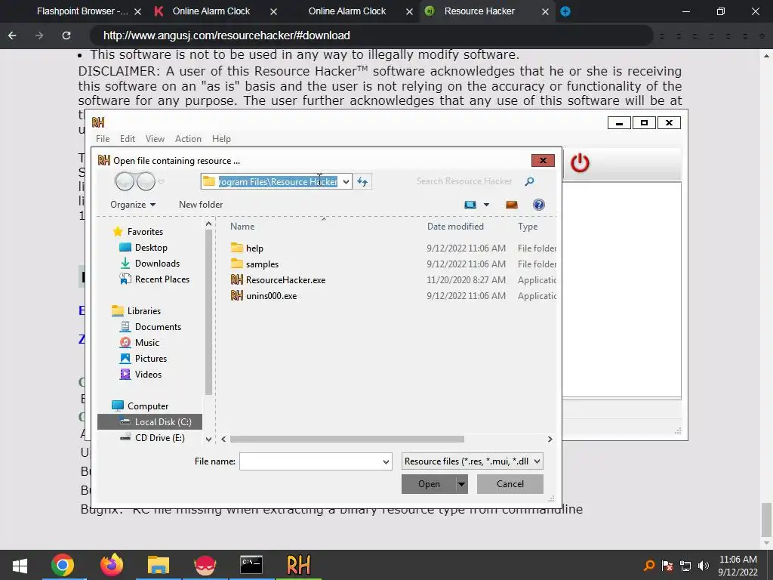773x580 pixels.
Task: Open the recent locations dropdown arrow
Action: [161, 181]
